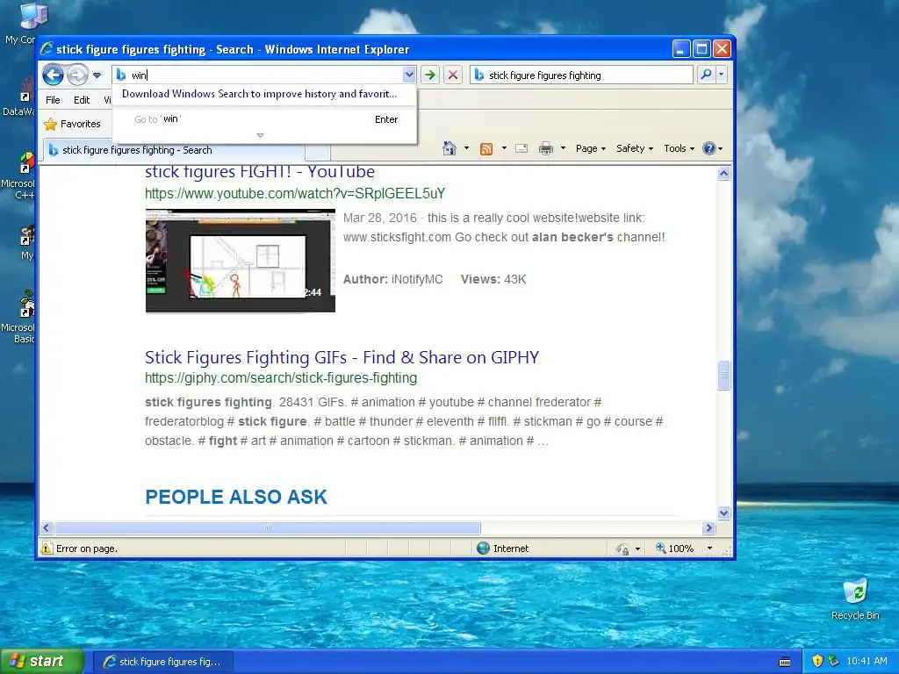Viewport: 899px width, 674px height.
Task: Click the green Go arrow button
Action: pyautogui.click(x=429, y=75)
